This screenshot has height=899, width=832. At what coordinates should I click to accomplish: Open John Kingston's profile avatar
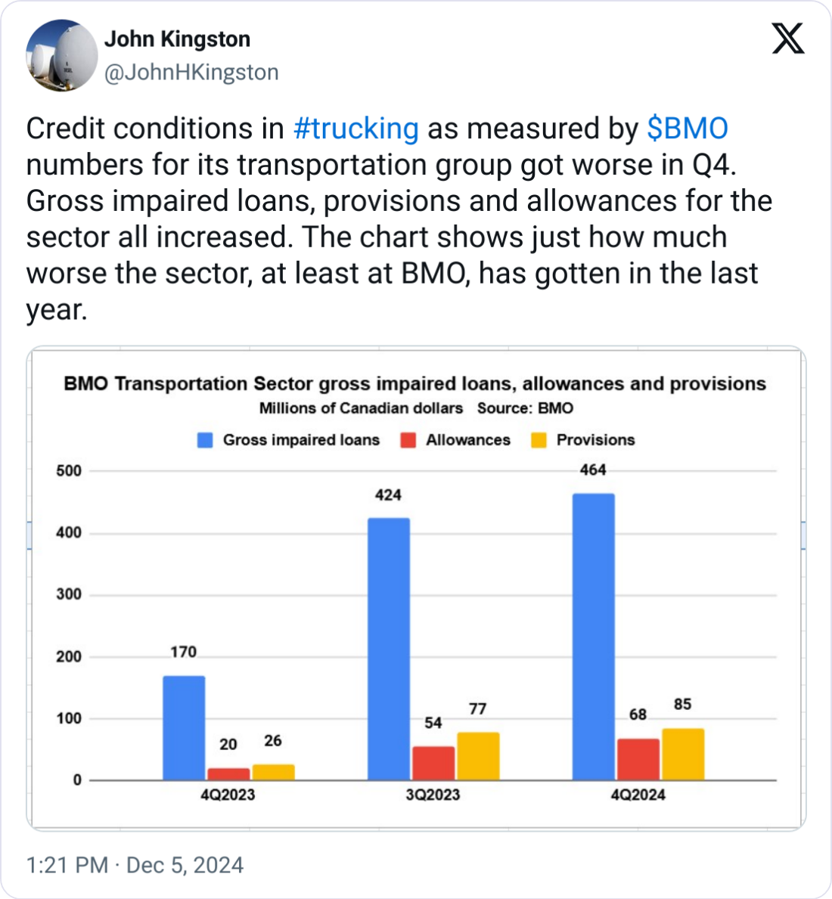(62, 56)
